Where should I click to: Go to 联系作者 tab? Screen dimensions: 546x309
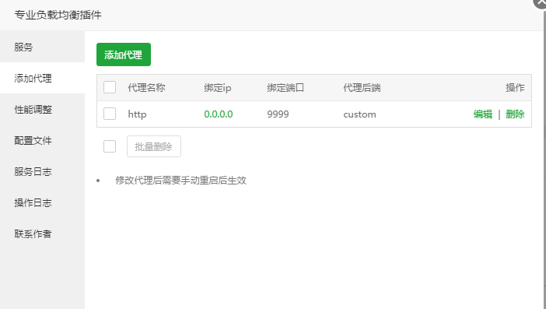pyautogui.click(x=42, y=234)
